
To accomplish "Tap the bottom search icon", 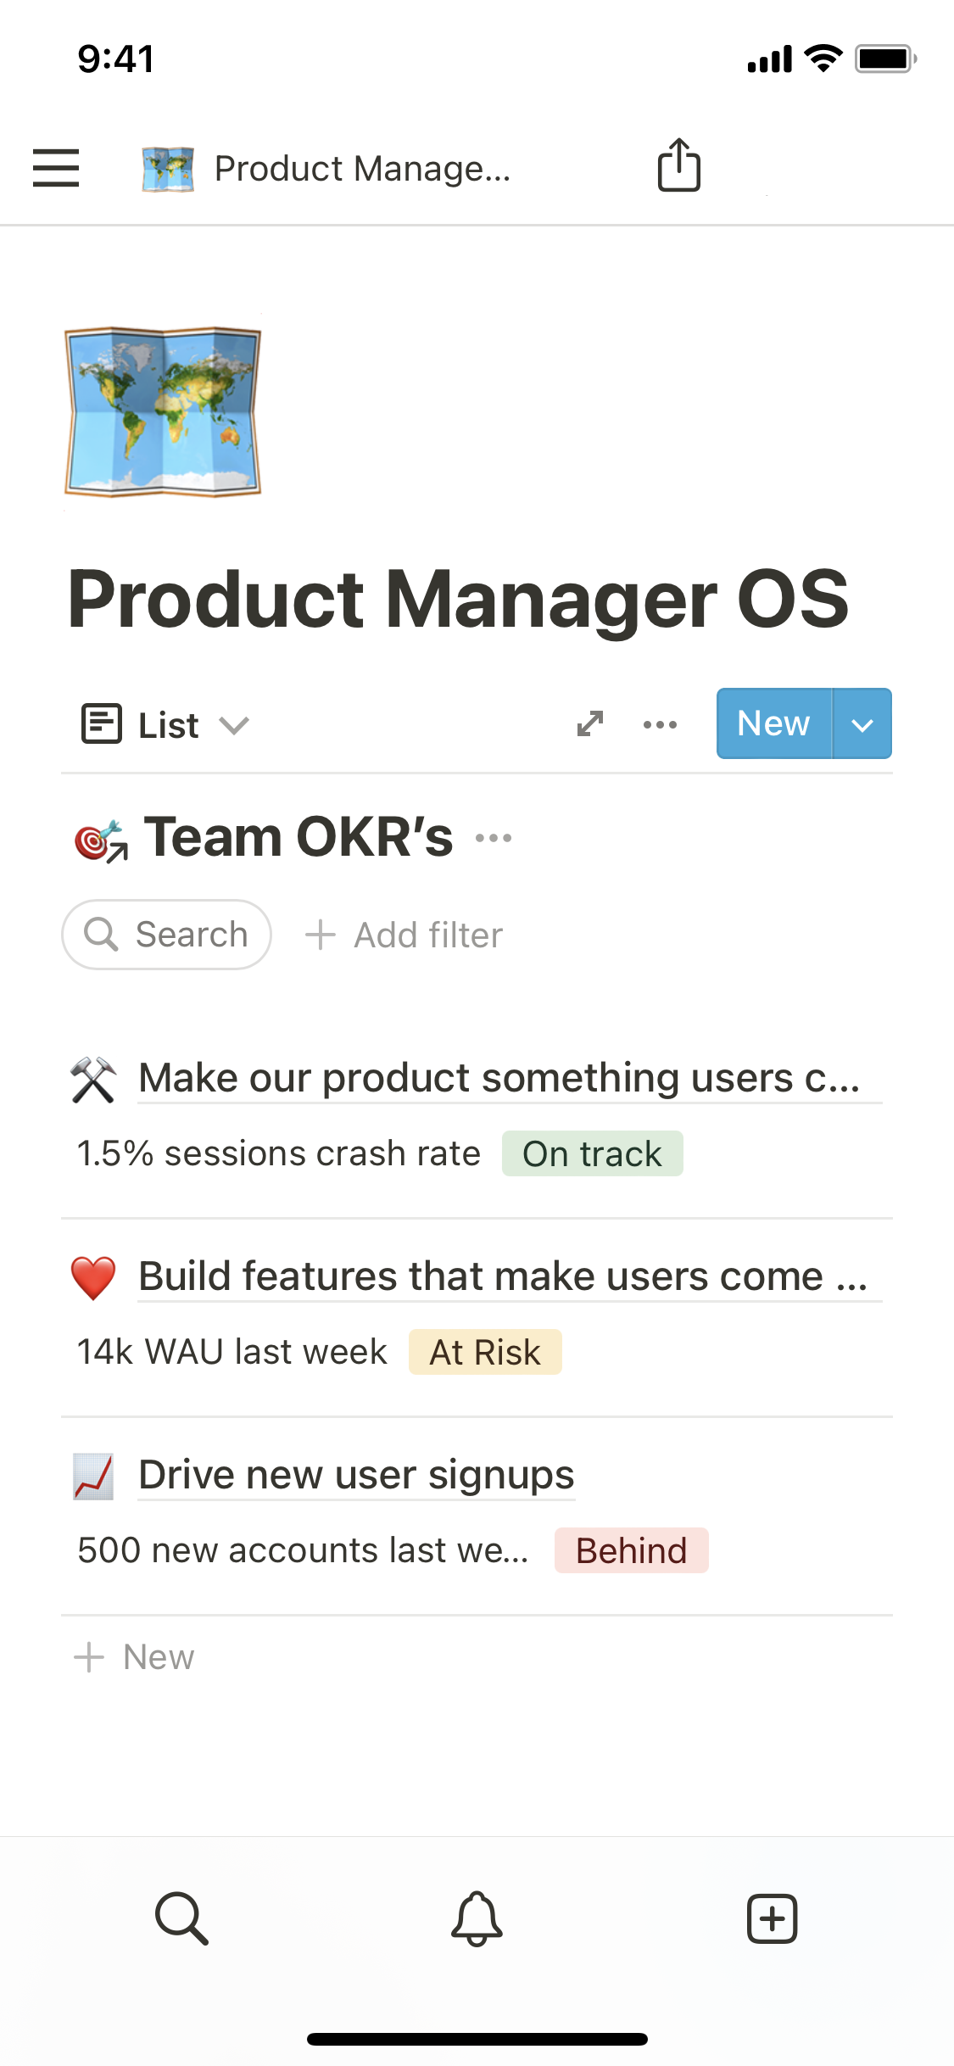I will (x=181, y=1918).
